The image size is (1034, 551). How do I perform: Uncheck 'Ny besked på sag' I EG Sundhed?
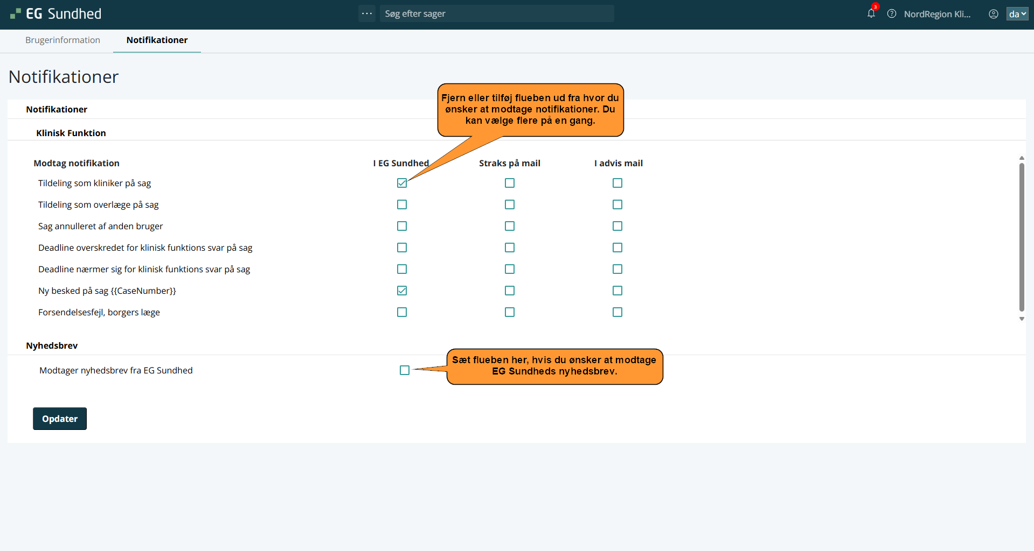[x=402, y=291]
